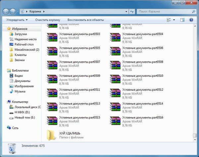The image size is (199, 157).
Task: Open the Help question mark icon
Action: tap(191, 20)
